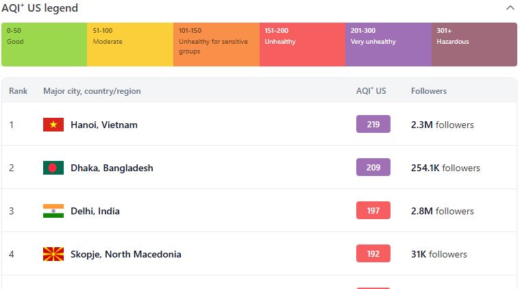
Task: Click the AQI US column header
Action: pyautogui.click(x=371, y=90)
